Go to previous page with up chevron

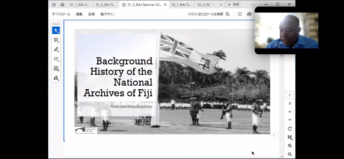click(290, 112)
